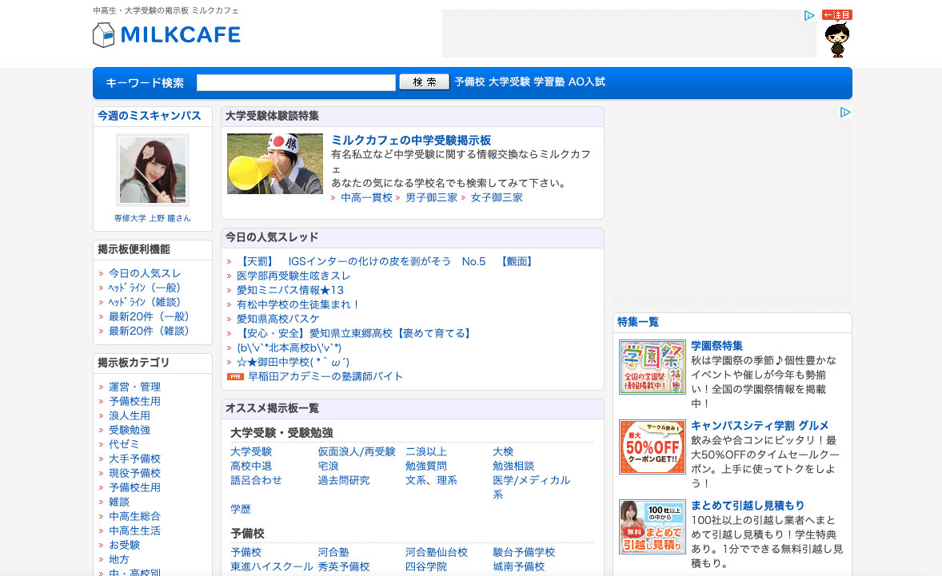Open the 二浪以上 board
Image resolution: width=942 pixels, height=576 pixels.
tap(426, 452)
